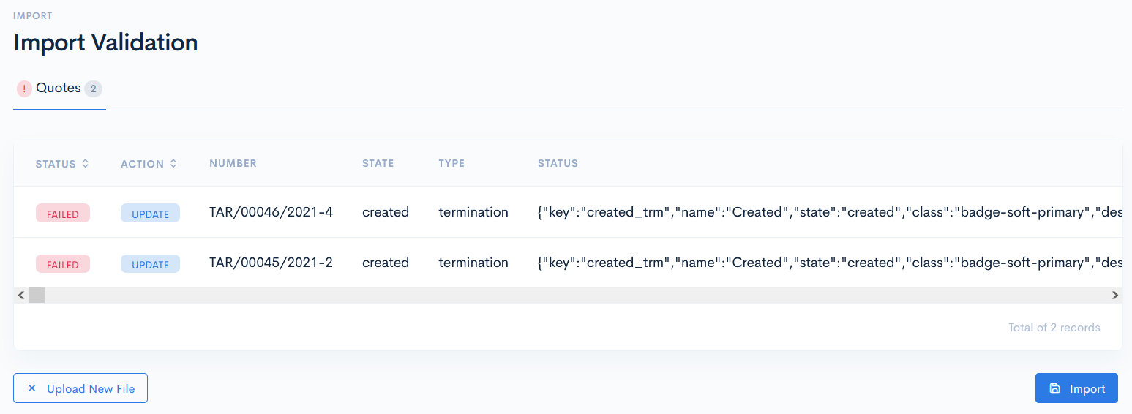Screen dimensions: 1132x414
Task: Click the Quotes count badge showing 2
Action: coord(93,89)
